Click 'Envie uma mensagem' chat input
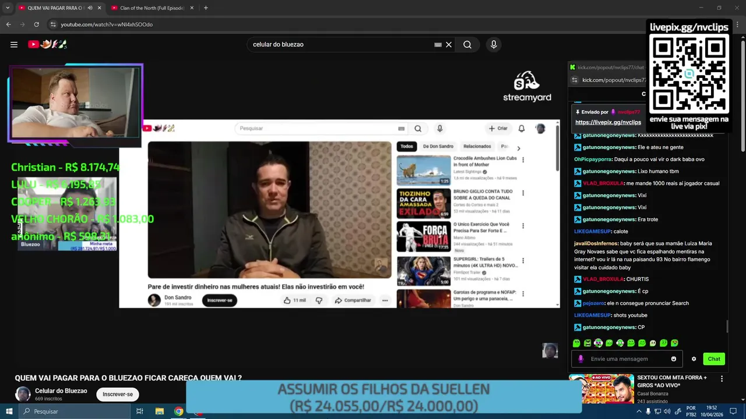The width and height of the screenshot is (746, 419). click(x=627, y=359)
